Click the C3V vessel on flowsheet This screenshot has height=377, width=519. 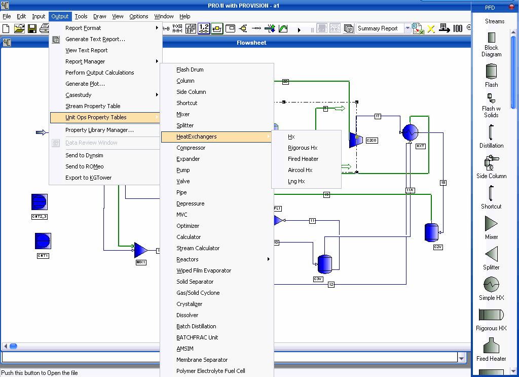[x=325, y=264]
